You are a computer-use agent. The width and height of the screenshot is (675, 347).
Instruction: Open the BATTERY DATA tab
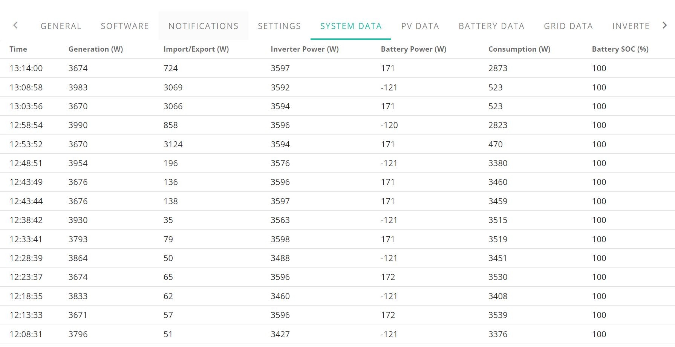pos(491,26)
